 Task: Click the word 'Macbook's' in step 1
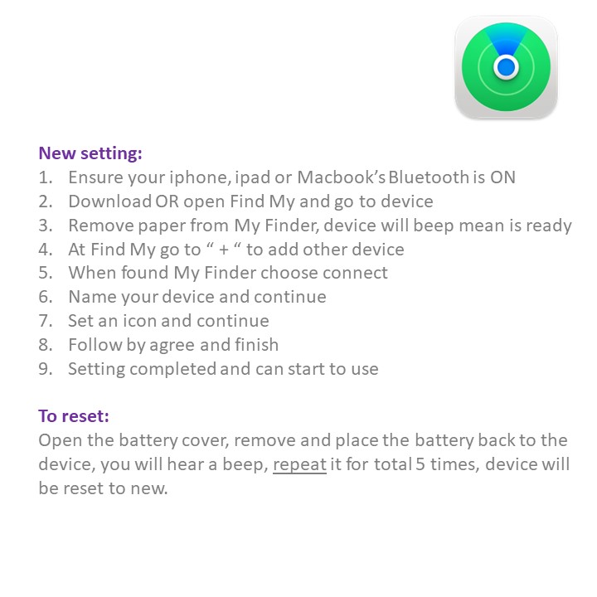(x=341, y=177)
